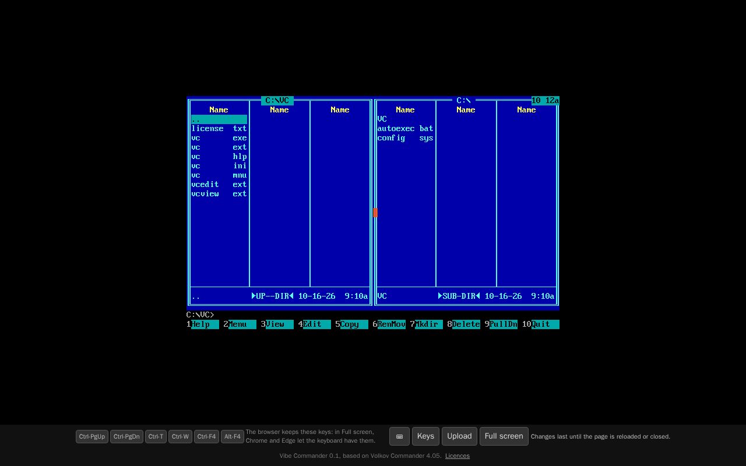The width and height of the screenshot is (746, 466).
Task: Click the C:\VC left panel title
Action: point(277,100)
